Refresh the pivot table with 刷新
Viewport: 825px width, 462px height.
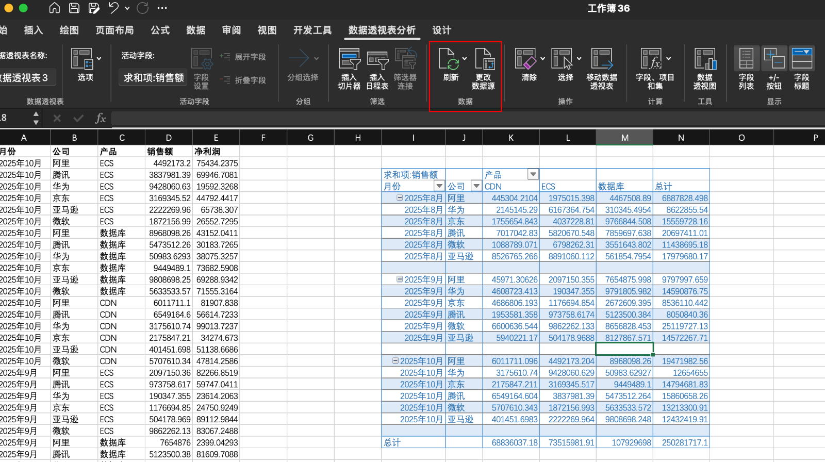pos(449,65)
